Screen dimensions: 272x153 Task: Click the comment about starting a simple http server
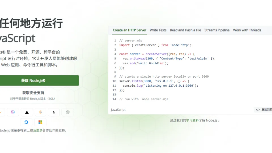pyautogui.click(x=164, y=76)
